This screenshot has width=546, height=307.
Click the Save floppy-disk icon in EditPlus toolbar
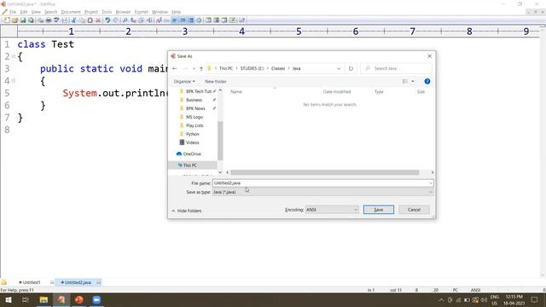point(23,20)
